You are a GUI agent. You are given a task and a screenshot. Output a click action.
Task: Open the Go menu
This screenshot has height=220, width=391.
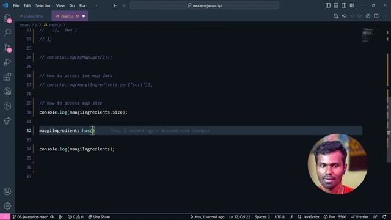pos(72,5)
